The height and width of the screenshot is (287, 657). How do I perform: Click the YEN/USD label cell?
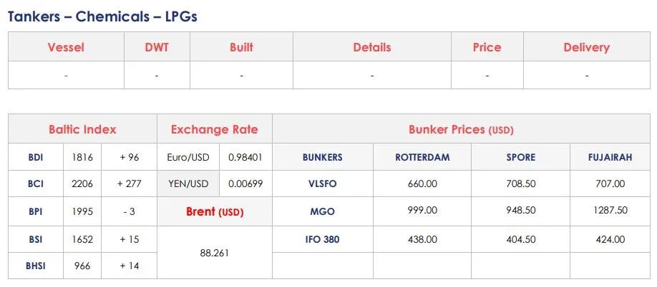pyautogui.click(x=188, y=183)
